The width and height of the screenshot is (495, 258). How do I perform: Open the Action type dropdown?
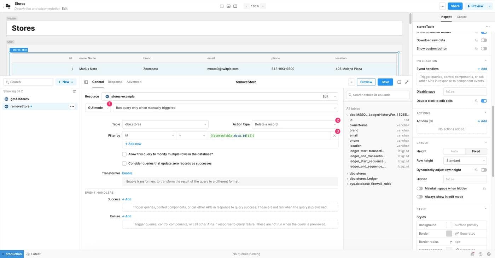(295, 124)
